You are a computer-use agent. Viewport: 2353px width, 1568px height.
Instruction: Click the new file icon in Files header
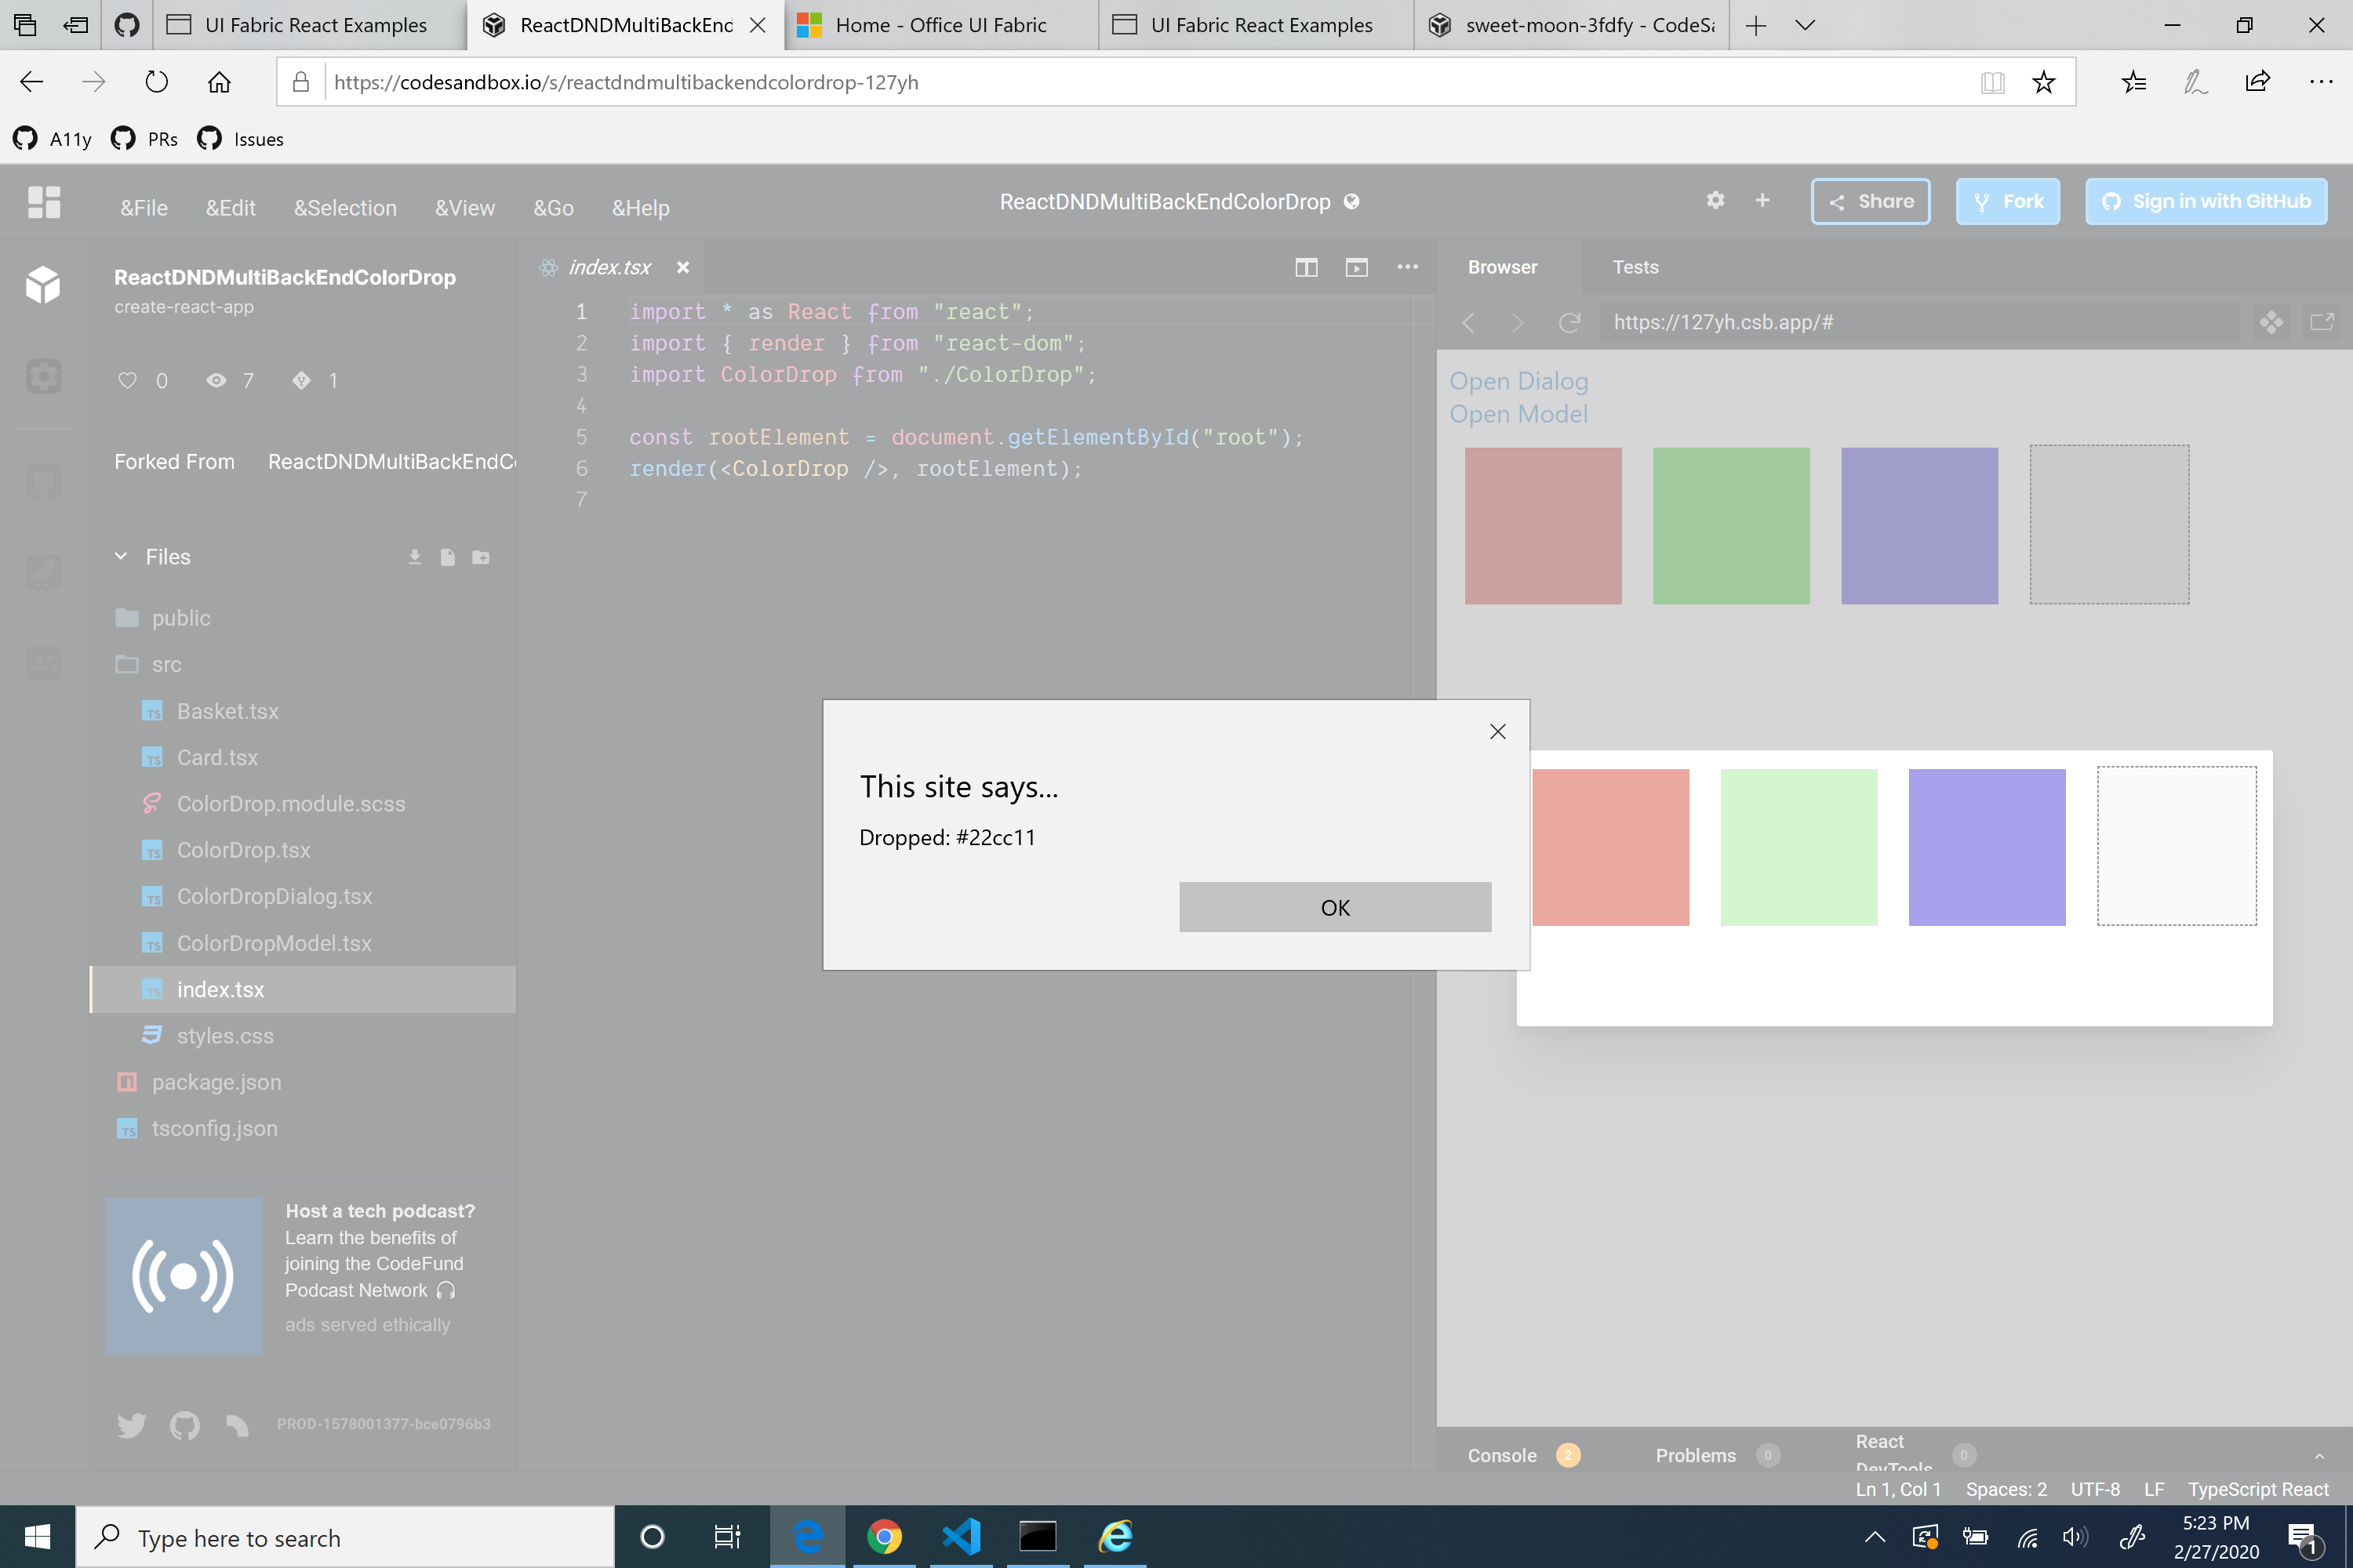[x=447, y=557]
